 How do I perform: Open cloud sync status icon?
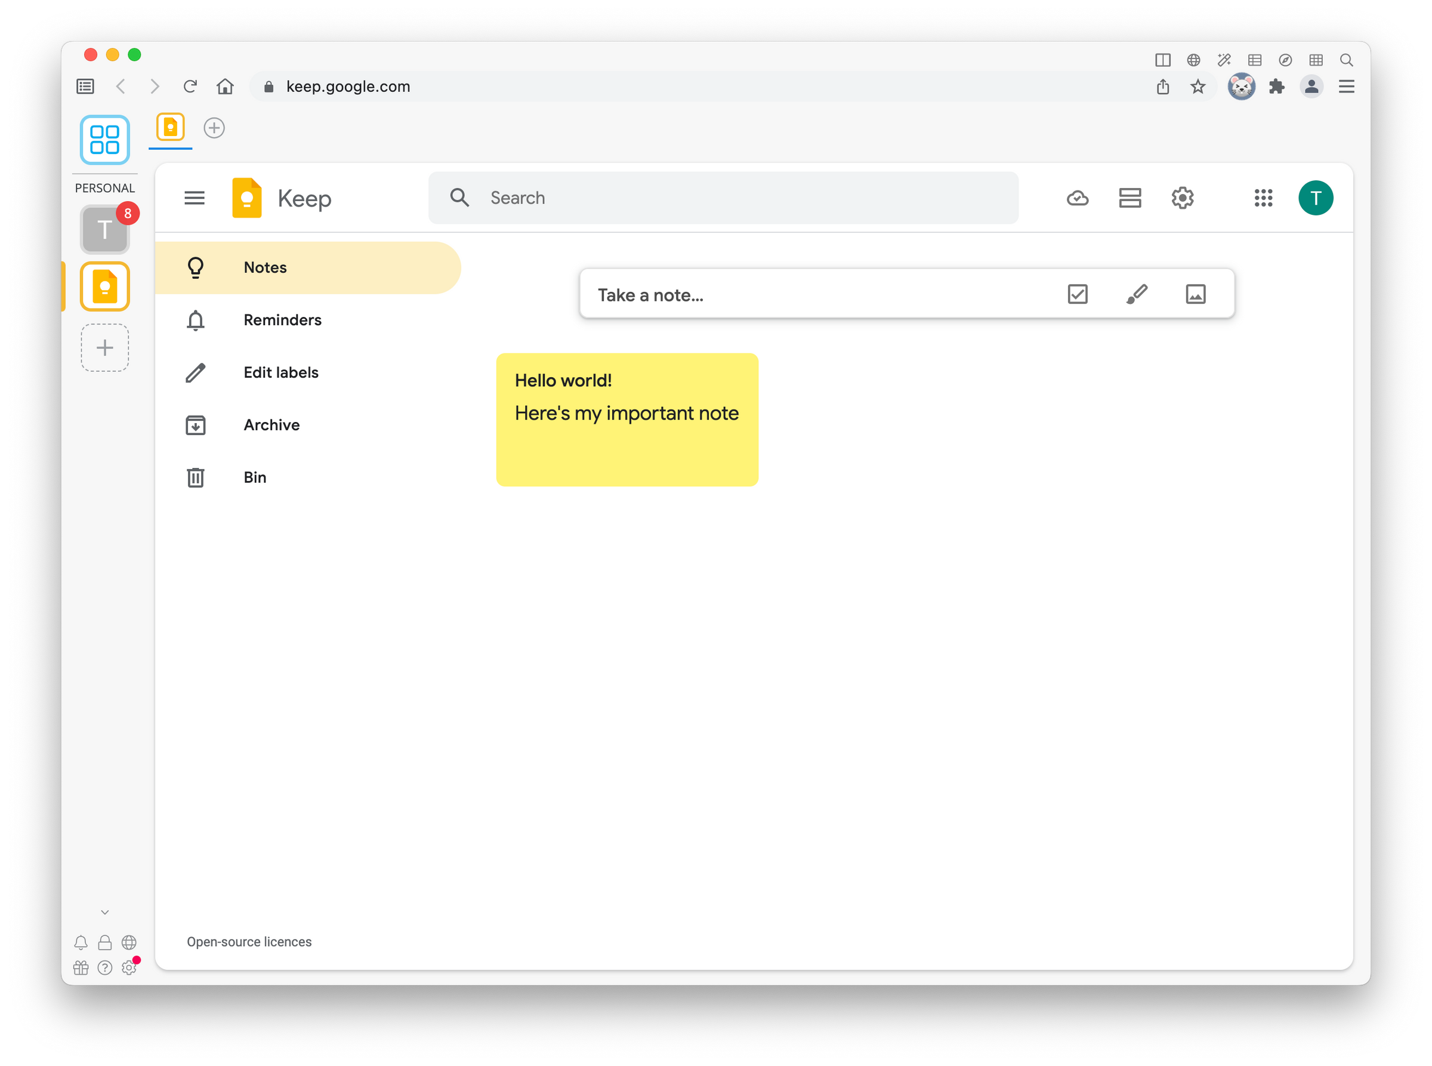1077,198
